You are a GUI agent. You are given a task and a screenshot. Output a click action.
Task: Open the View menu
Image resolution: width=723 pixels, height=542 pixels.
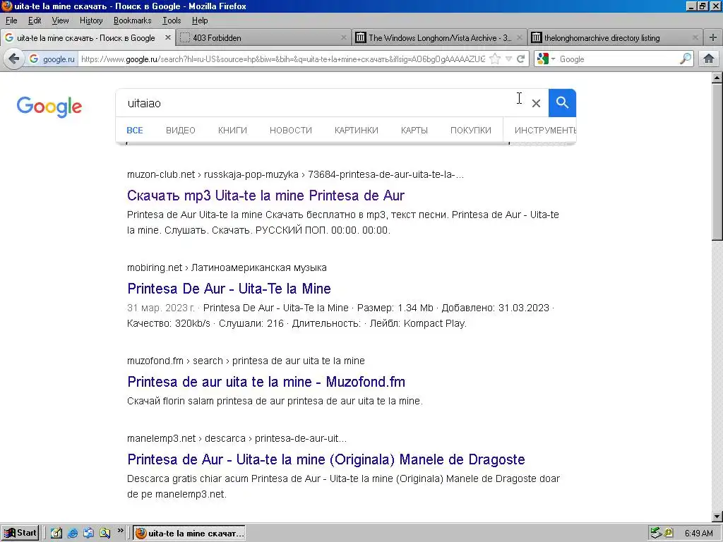pos(60,20)
